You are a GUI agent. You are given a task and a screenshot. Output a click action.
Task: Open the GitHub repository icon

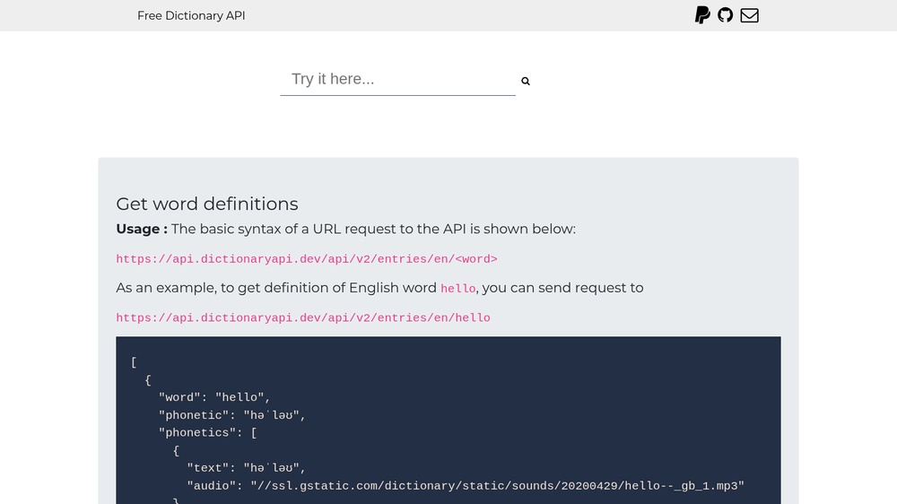[x=726, y=15]
